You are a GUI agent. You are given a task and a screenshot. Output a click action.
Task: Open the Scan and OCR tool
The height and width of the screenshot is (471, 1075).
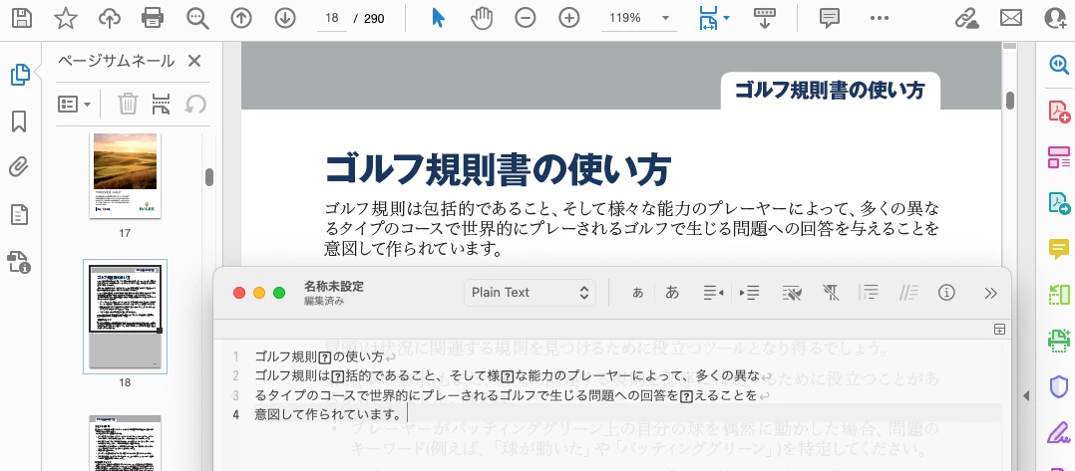1059,341
